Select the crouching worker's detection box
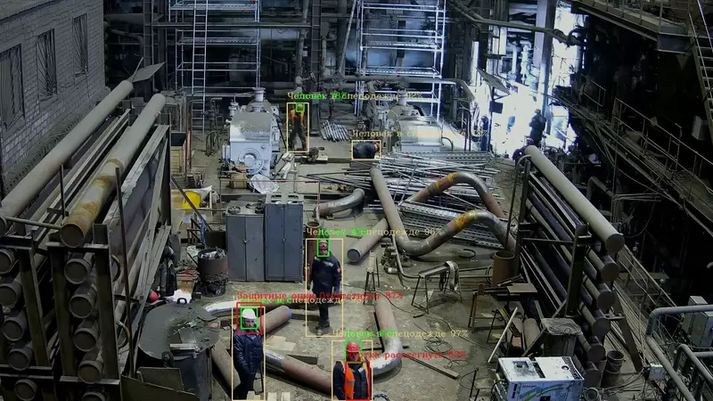This screenshot has height=401, width=713. (x=365, y=150)
